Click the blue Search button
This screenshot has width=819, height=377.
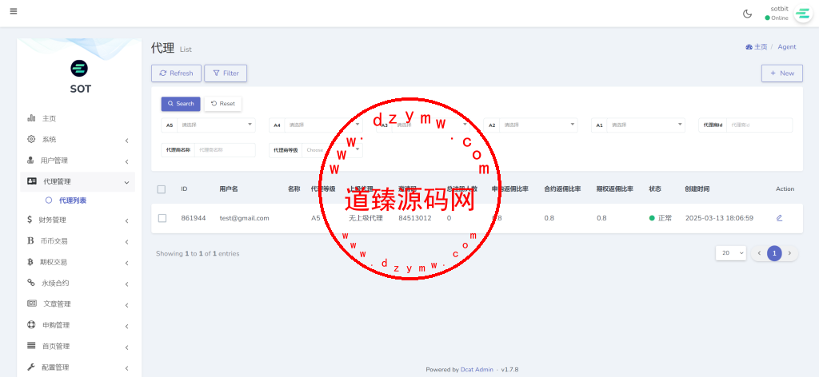[x=181, y=104]
